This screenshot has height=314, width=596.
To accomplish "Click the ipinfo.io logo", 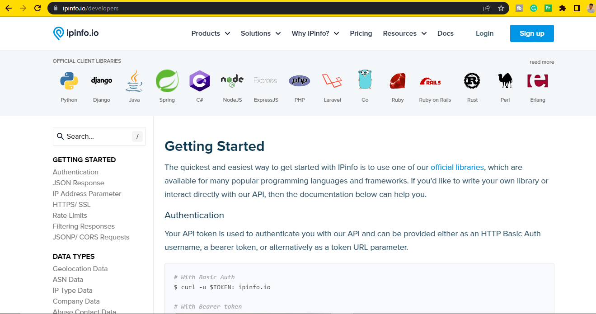I will click(75, 33).
